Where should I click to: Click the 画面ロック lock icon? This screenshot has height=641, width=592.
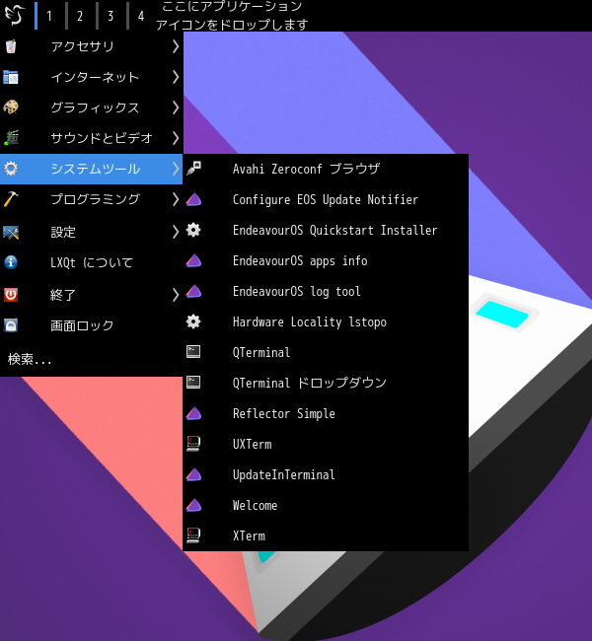[x=11, y=325]
